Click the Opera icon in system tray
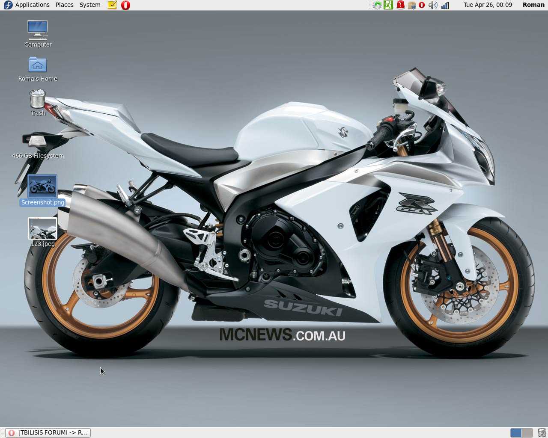Viewport: 548px width, 438px height. [422, 5]
